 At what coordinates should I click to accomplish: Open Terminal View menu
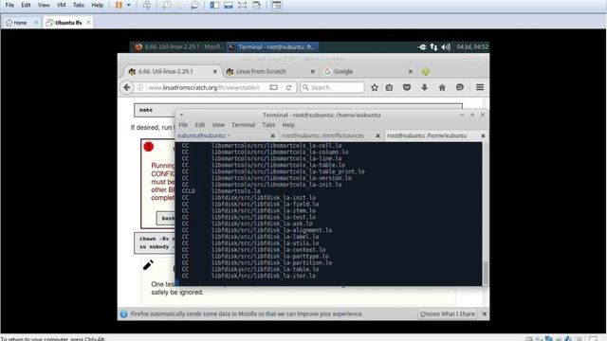[x=218, y=125]
